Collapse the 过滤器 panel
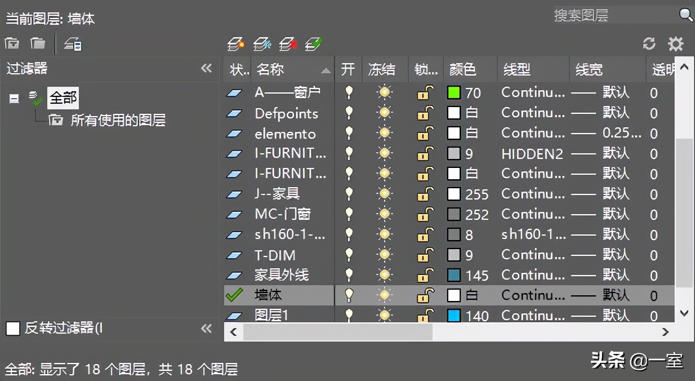 pyautogui.click(x=206, y=69)
